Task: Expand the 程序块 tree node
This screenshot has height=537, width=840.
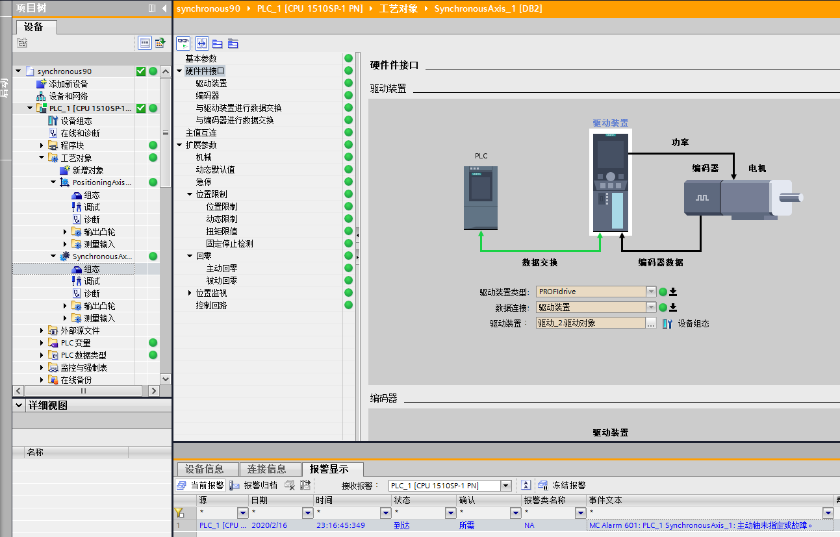Action: [x=42, y=145]
